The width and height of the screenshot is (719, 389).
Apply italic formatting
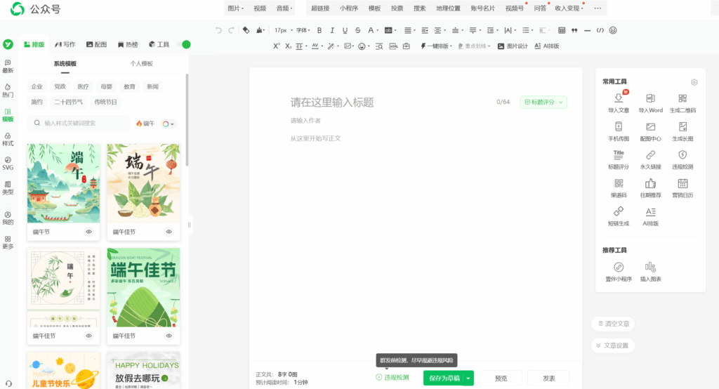(332, 30)
